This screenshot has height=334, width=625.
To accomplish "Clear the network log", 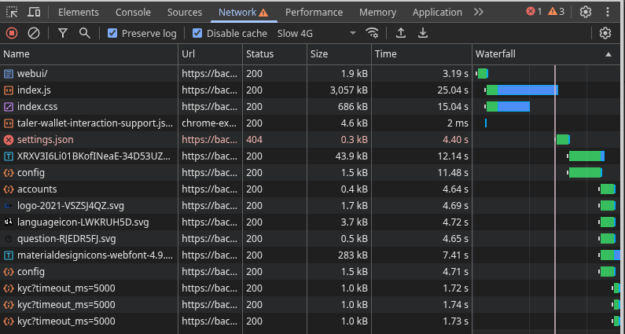I will [34, 33].
